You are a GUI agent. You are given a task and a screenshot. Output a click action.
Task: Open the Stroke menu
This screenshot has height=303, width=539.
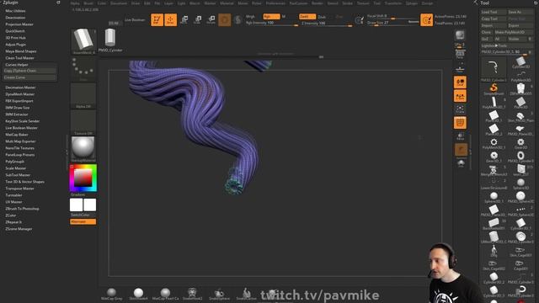click(x=347, y=3)
